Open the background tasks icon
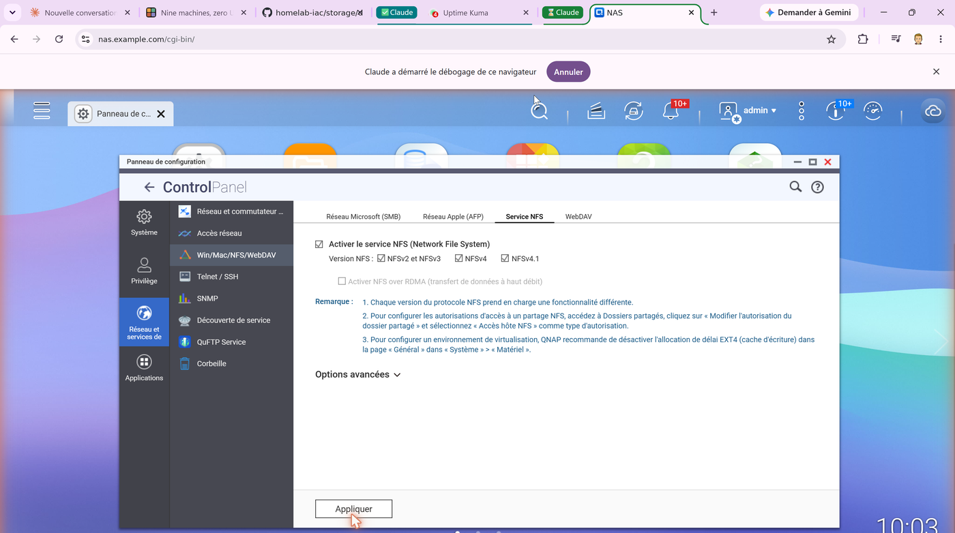The width and height of the screenshot is (955, 533). click(x=596, y=110)
